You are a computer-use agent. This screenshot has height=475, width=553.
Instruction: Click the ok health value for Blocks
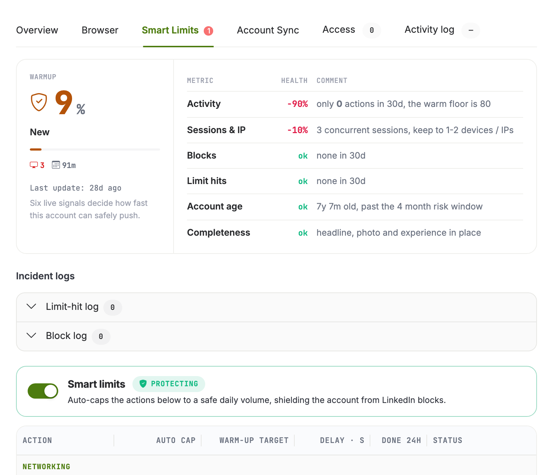pyautogui.click(x=303, y=156)
